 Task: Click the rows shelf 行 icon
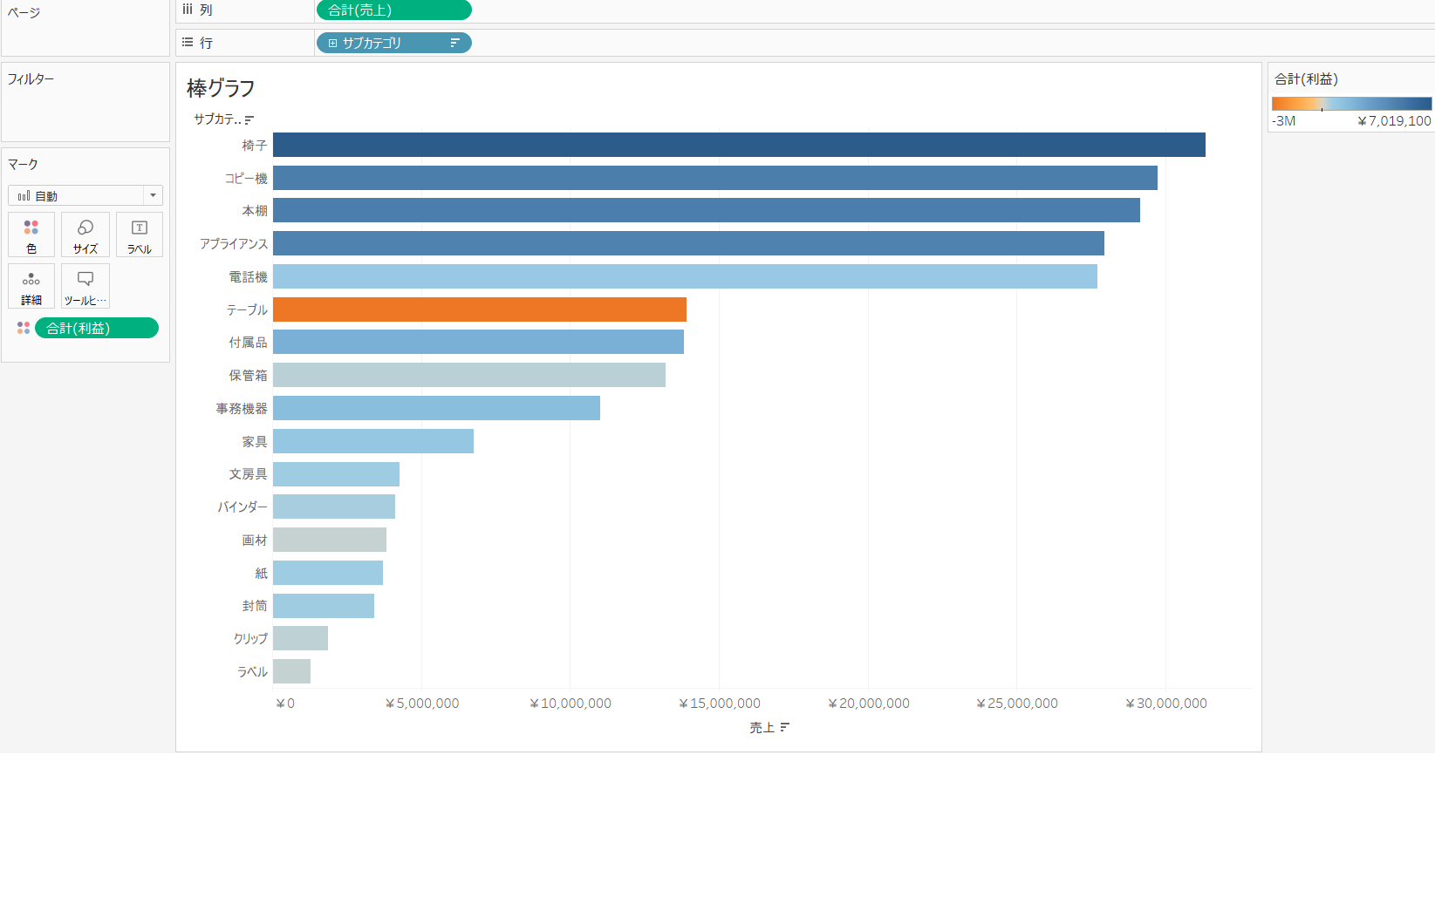(x=188, y=42)
